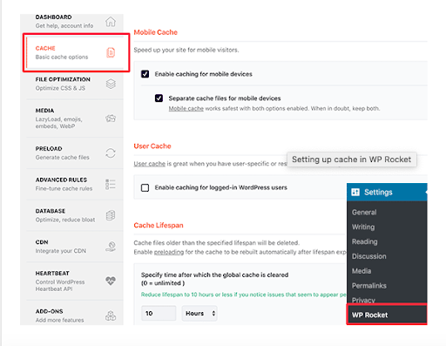Enable caching for logged-in WordPress users
Image resolution: width=446 pixels, height=346 pixels.
click(x=145, y=187)
